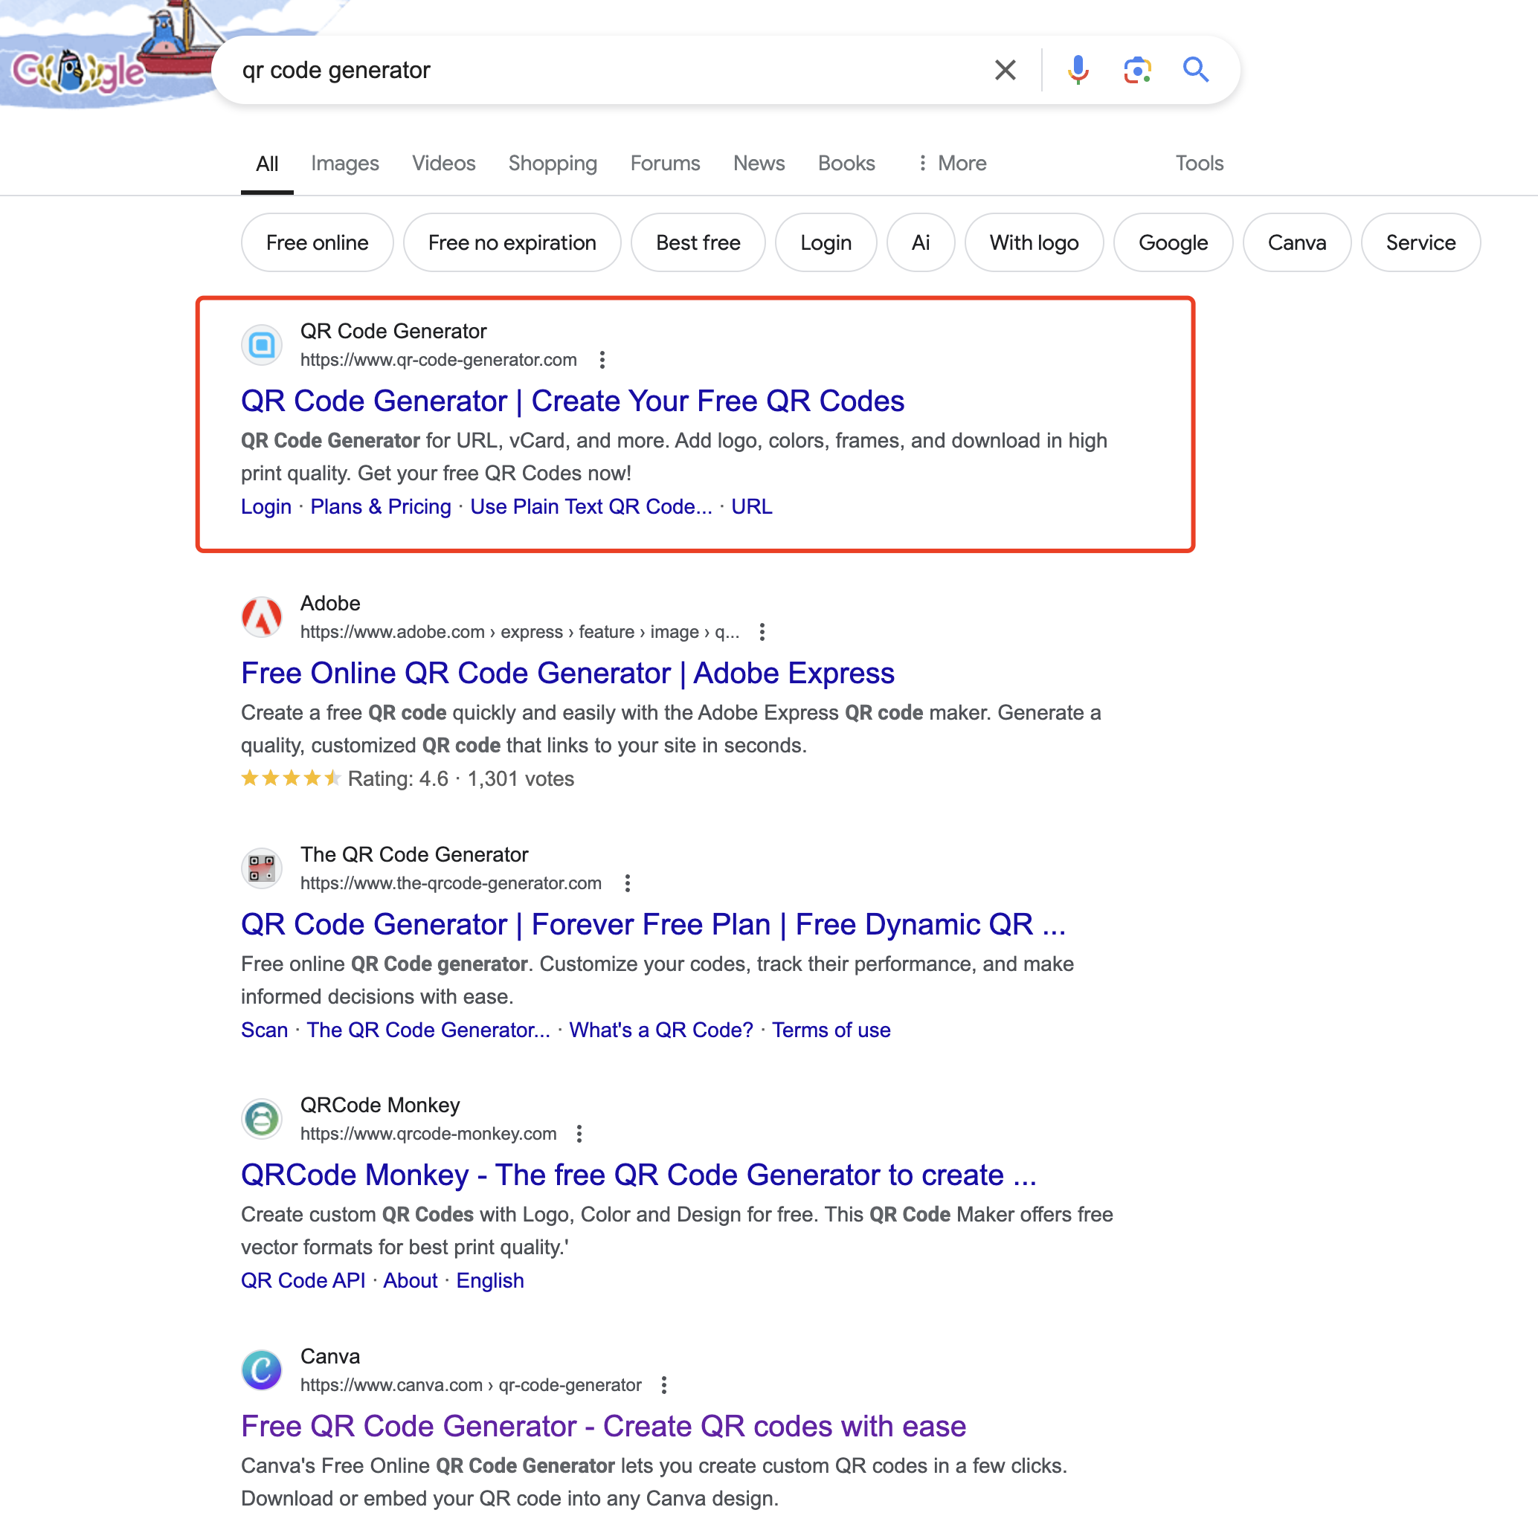The image size is (1538, 1536).
Task: Apply the Service filter chip
Action: pyautogui.click(x=1420, y=242)
